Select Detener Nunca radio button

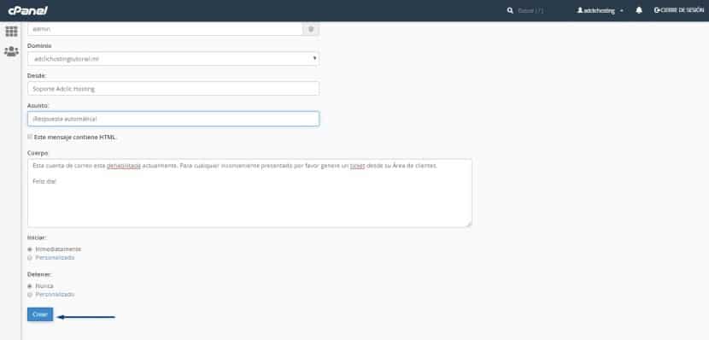pos(30,286)
